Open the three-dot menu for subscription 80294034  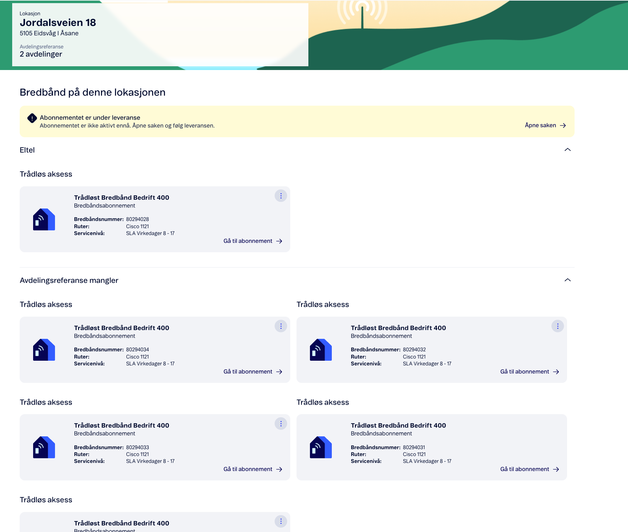(281, 326)
